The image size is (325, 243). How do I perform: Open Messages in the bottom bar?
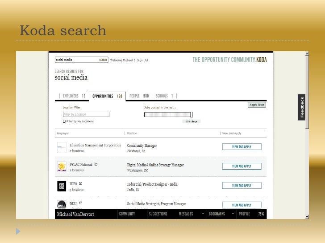tap(186, 214)
